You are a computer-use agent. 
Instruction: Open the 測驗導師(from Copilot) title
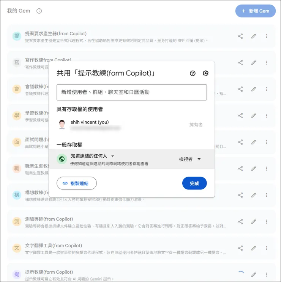click(49, 219)
